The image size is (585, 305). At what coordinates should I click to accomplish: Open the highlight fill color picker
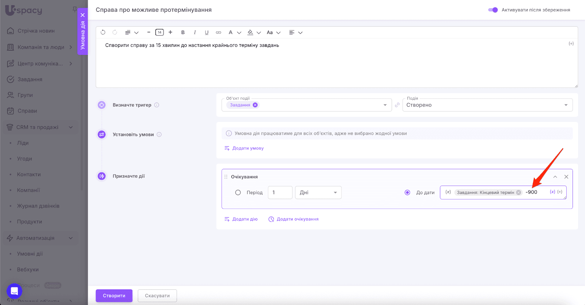250,32
